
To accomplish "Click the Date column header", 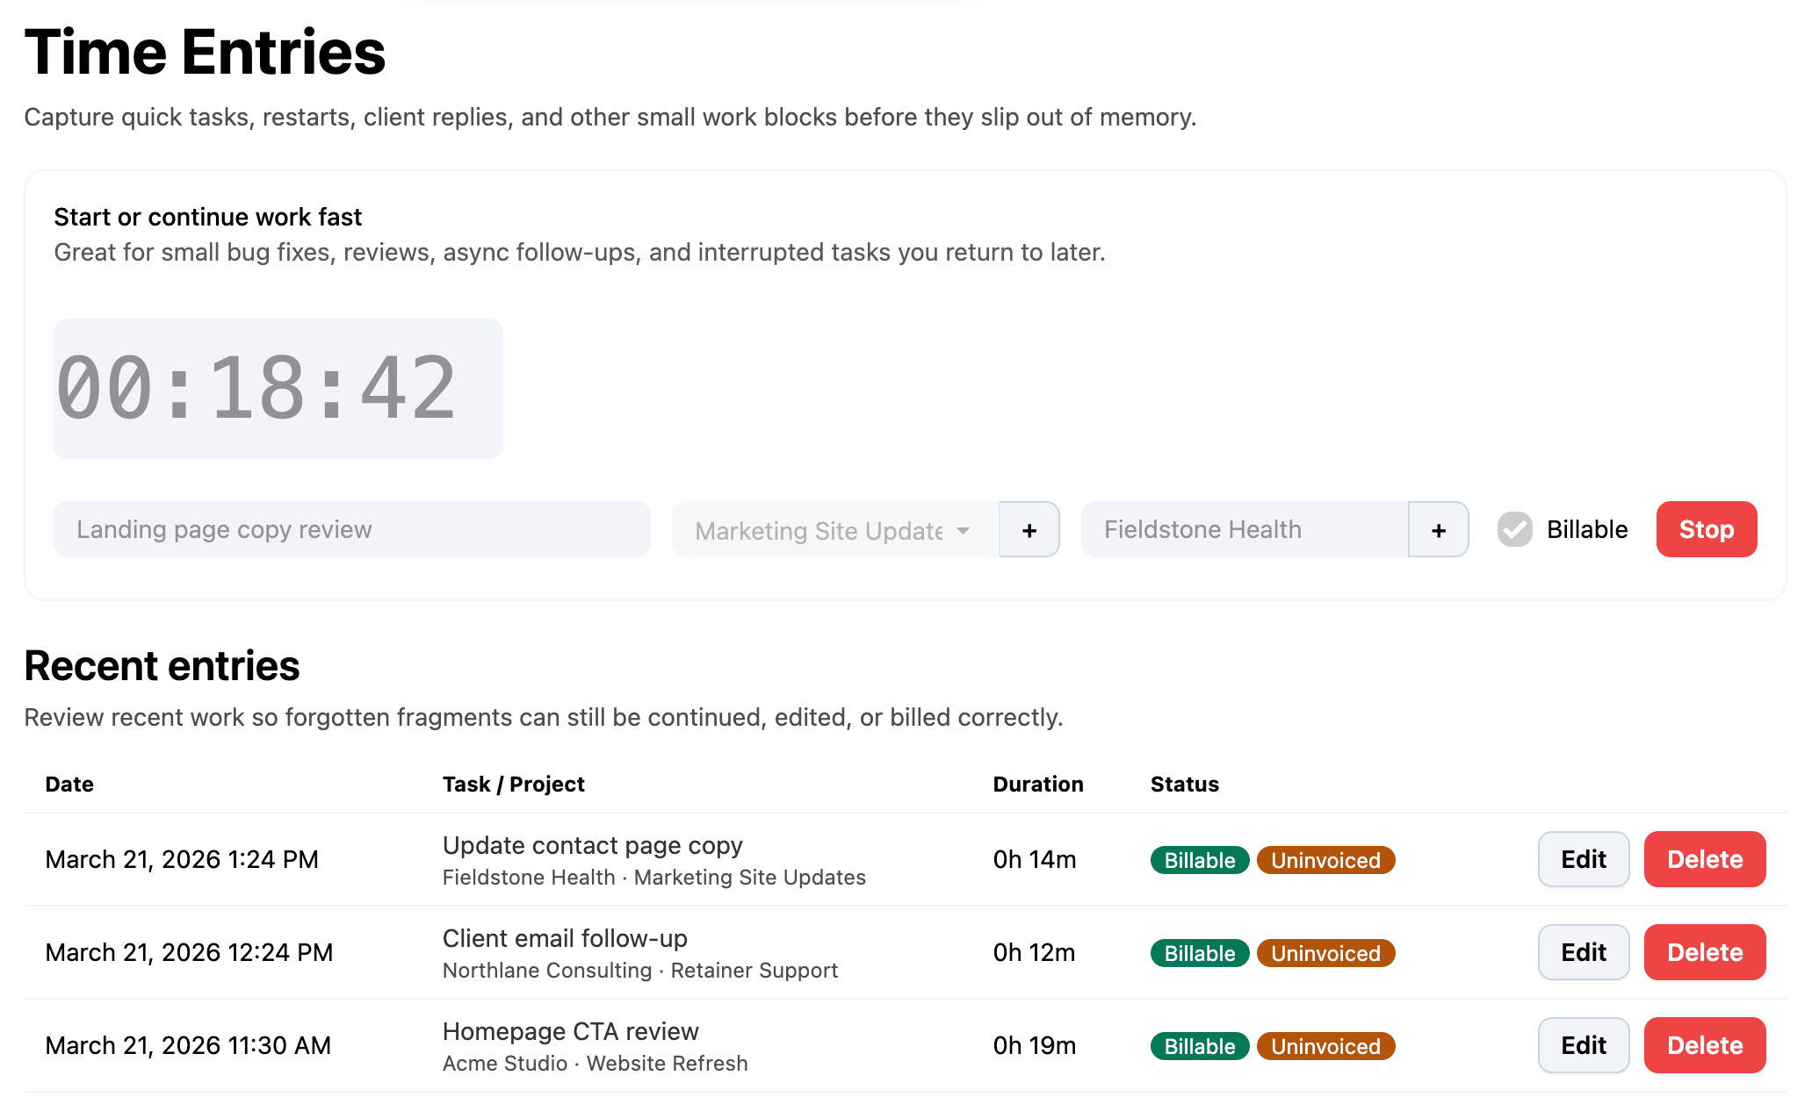I will point(69,784).
